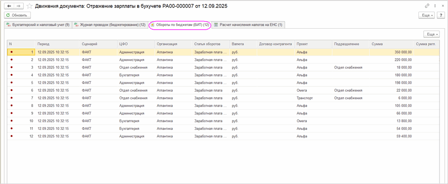This screenshot has width=448, height=184.
Task: Click the back navigation arrow
Action: click(9, 6)
